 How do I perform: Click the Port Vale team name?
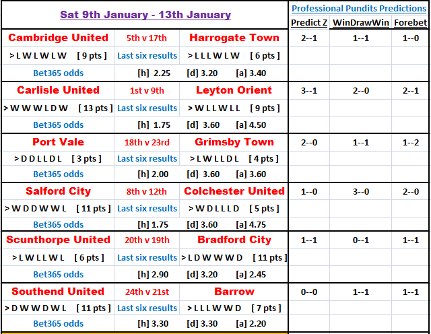59,142
